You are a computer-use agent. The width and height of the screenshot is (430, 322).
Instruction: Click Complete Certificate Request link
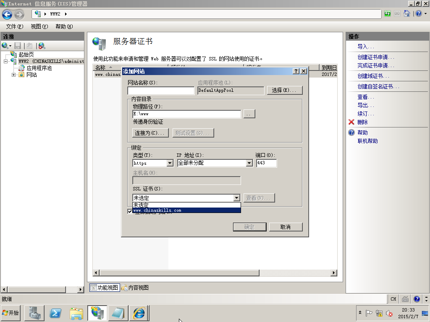coord(376,65)
